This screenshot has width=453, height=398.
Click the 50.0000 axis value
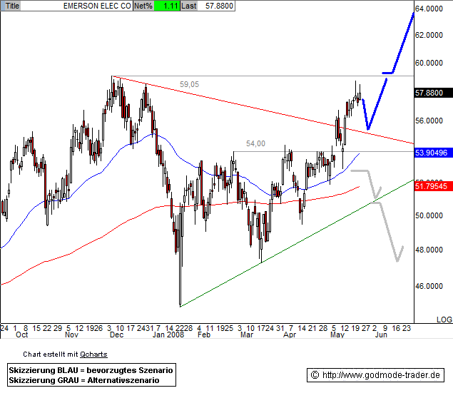(x=429, y=215)
